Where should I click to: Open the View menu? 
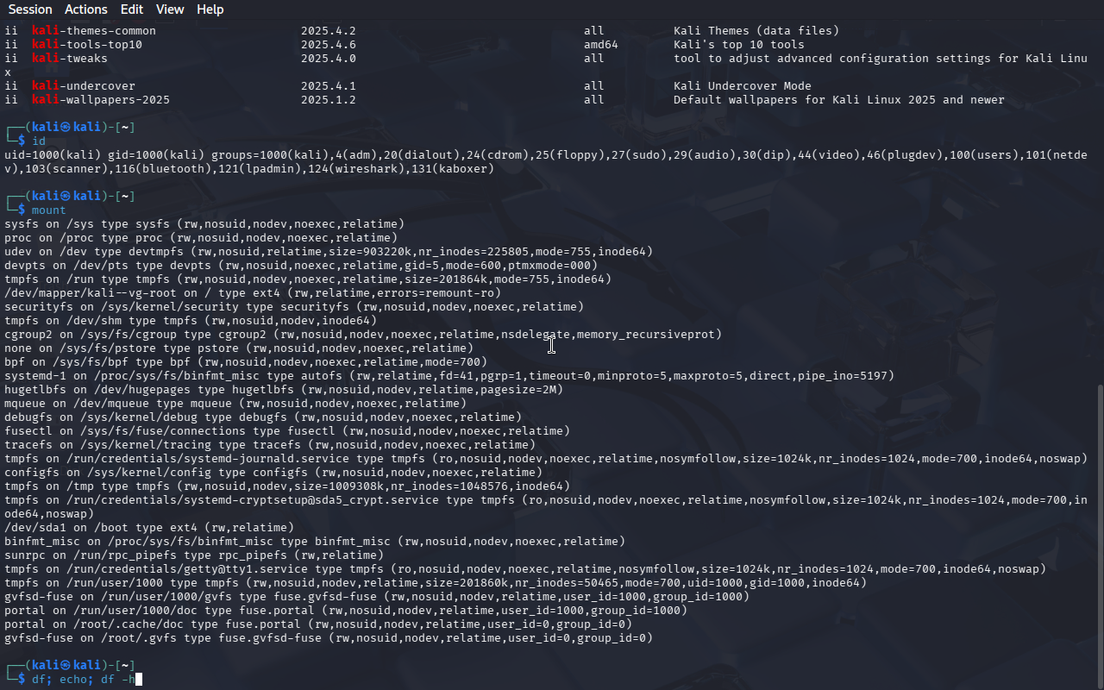click(x=170, y=9)
